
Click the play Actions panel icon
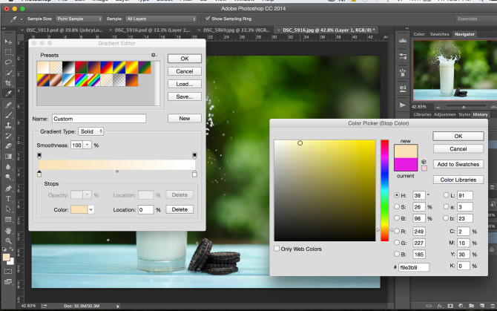pyautogui.click(x=403, y=105)
